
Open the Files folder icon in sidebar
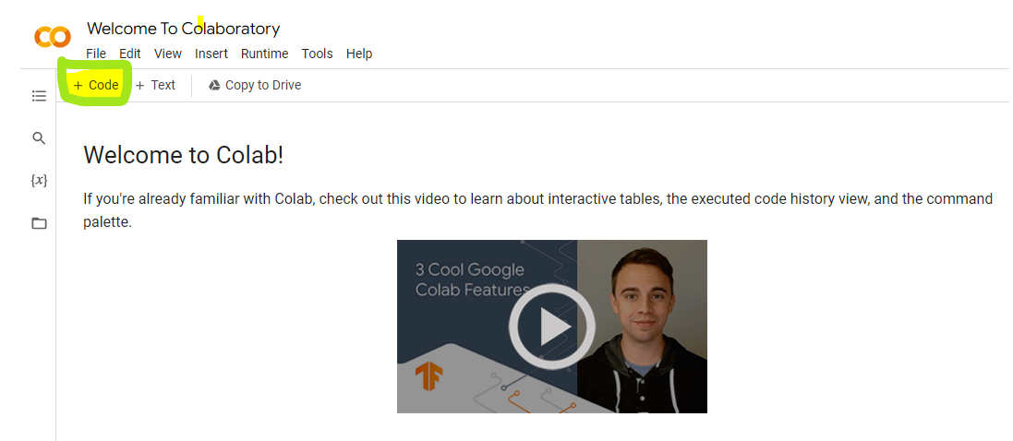pyautogui.click(x=39, y=223)
